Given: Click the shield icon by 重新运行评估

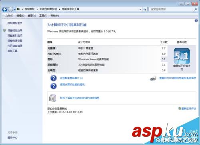Looking at the screenshot, I should (180, 108).
